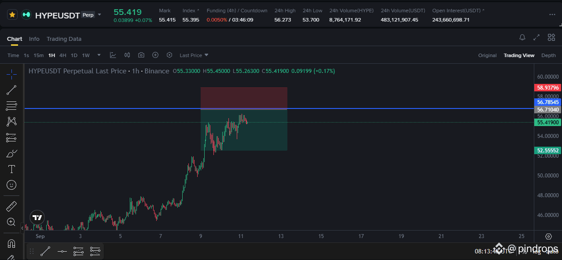
Task: Expand the chart to fullscreen
Action: 536,37
